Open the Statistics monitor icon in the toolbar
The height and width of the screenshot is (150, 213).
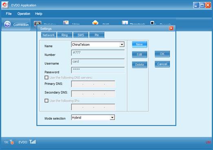(37, 23)
